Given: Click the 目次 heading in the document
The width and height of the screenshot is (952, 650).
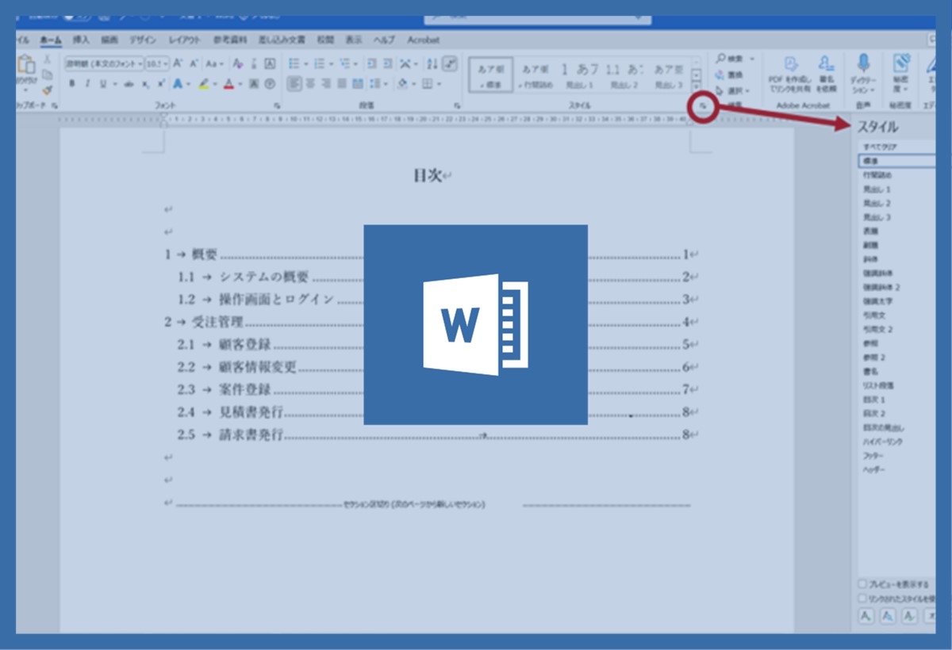Looking at the screenshot, I should pos(428,176).
